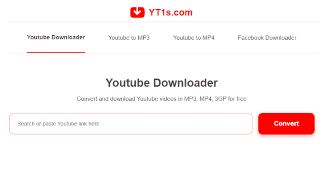This screenshot has height=171, width=328.
Task: Click the Youtube Downloader page heading
Action: 162,83
